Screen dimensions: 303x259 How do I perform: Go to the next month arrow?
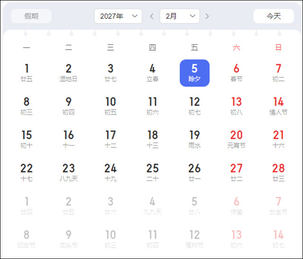(207, 17)
